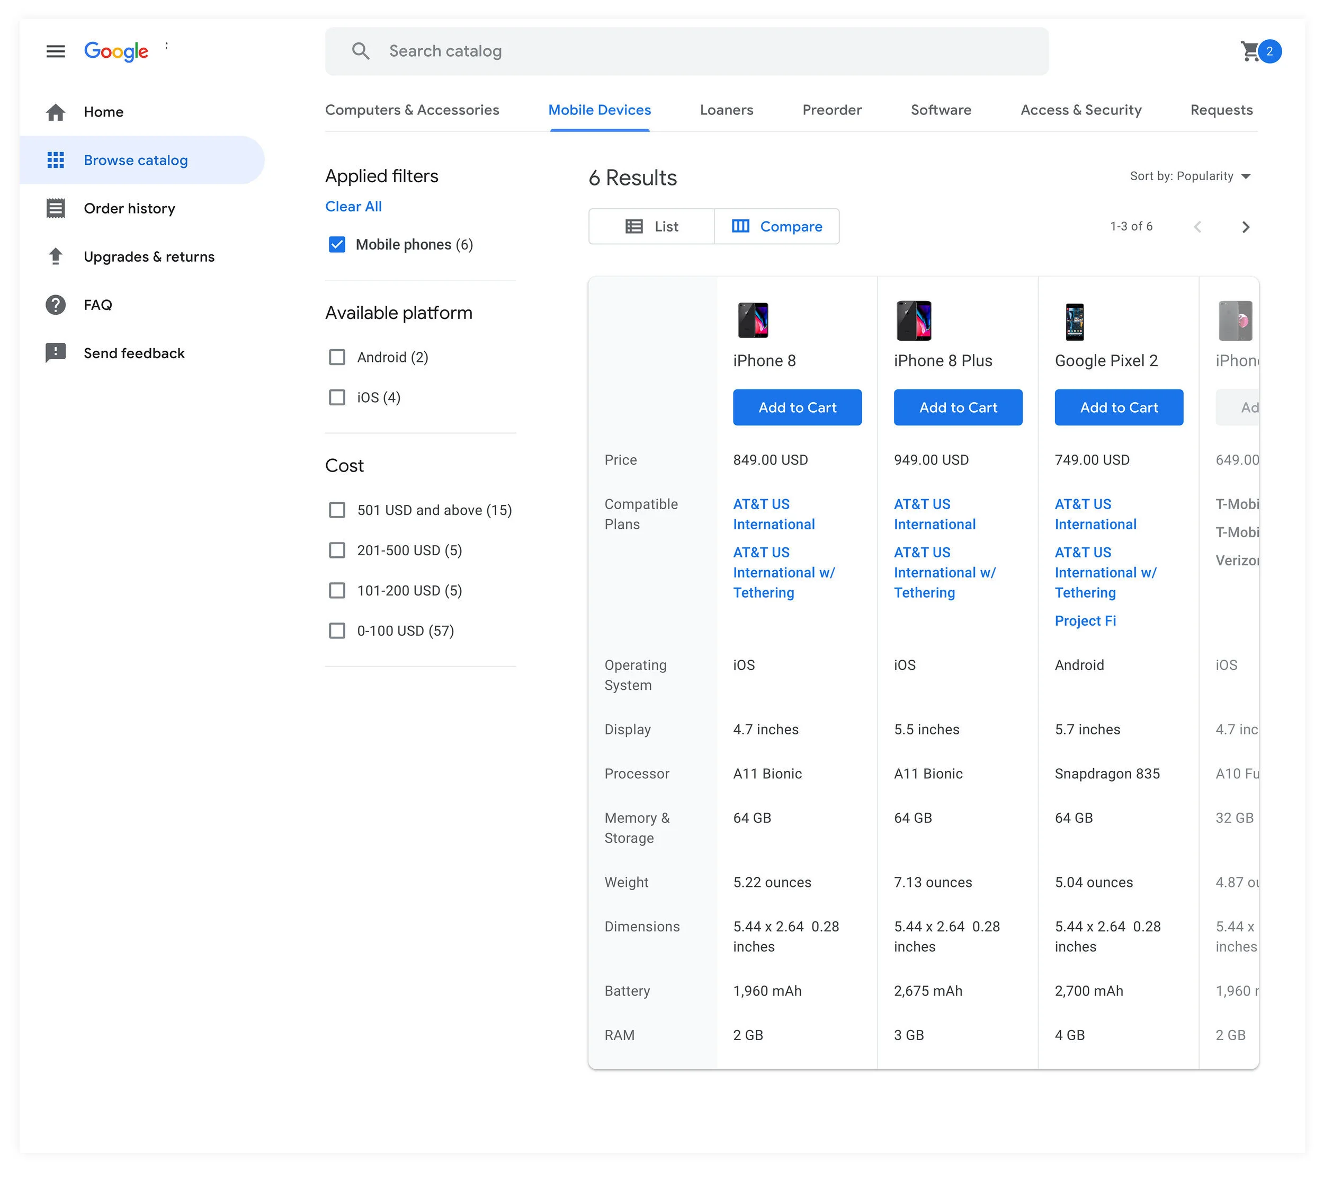Add Google Pixel 2 to cart

coord(1119,407)
